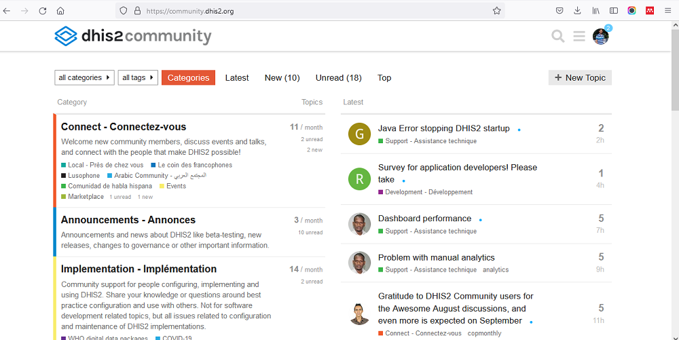
Task: Switch to the Top tab
Action: point(384,78)
